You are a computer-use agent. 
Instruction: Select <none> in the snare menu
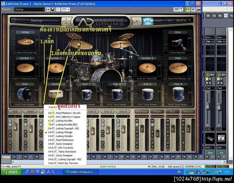tap(65, 107)
